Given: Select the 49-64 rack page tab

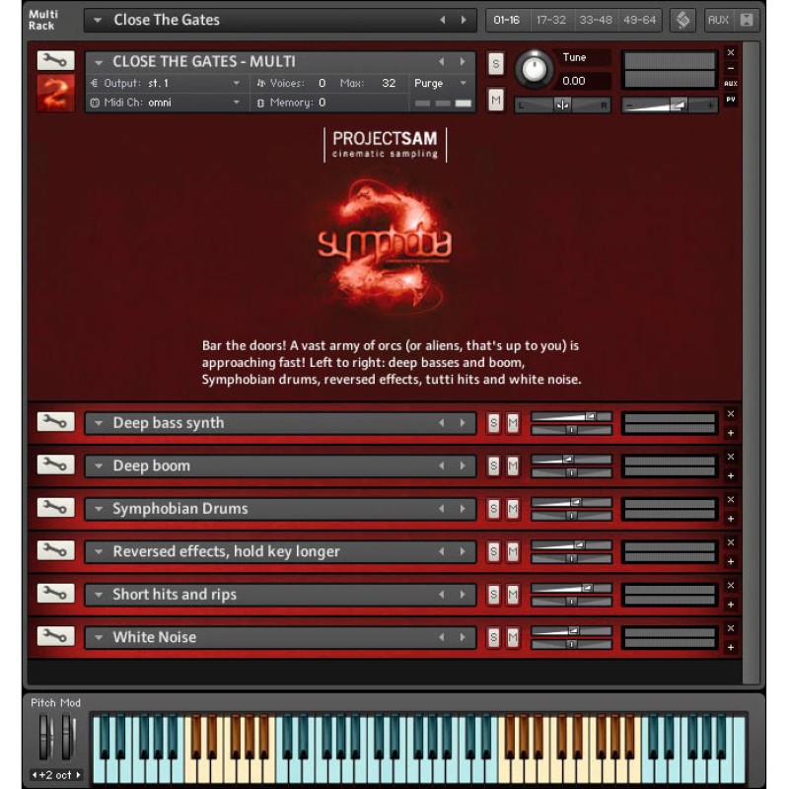Looking at the screenshot, I should pos(639,20).
